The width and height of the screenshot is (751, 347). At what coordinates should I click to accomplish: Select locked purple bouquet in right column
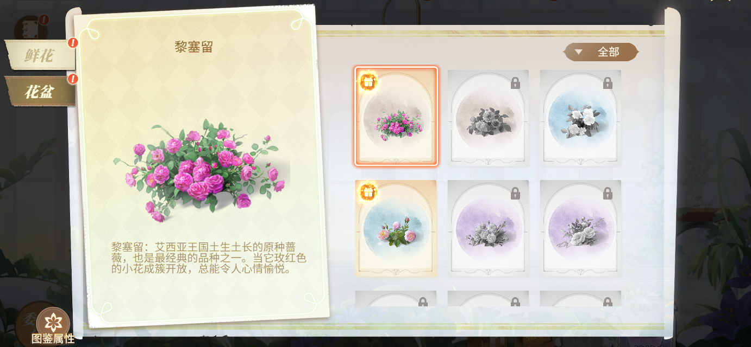click(580, 228)
